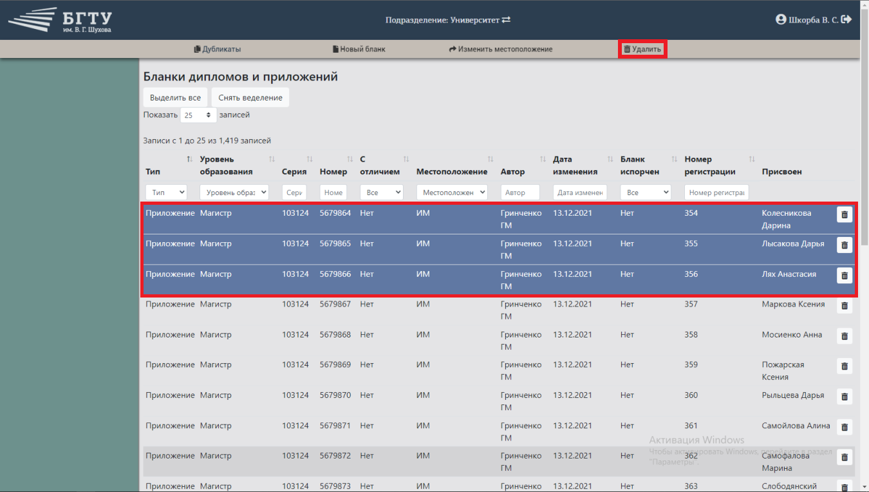Click the Номер регистрации filter input
This screenshot has width=869, height=492.
tap(716, 193)
